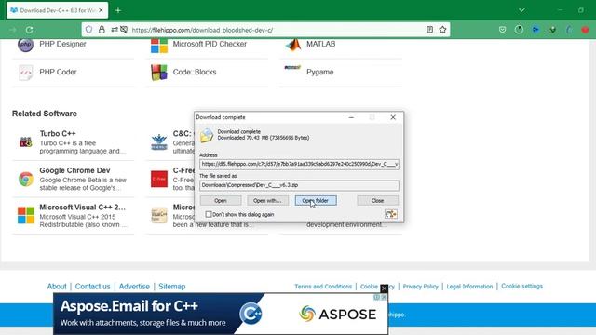Click the tracking protection shield icon

(88, 30)
